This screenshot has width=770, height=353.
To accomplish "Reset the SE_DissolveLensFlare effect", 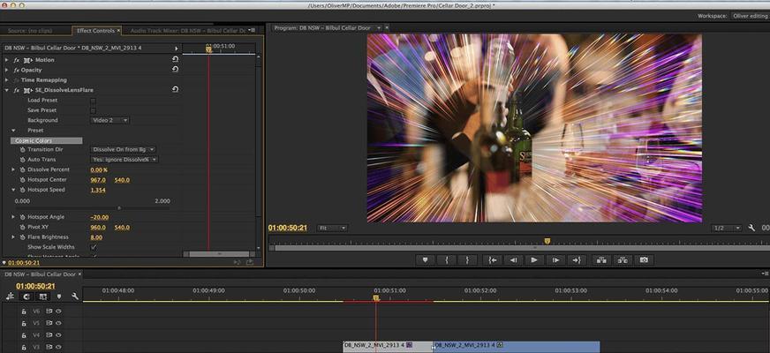I will (175, 90).
